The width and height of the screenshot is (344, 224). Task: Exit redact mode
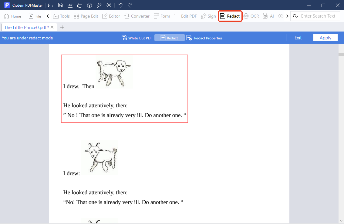pyautogui.click(x=298, y=38)
